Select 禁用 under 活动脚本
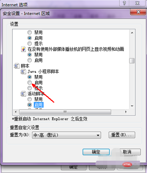 point(30,99)
